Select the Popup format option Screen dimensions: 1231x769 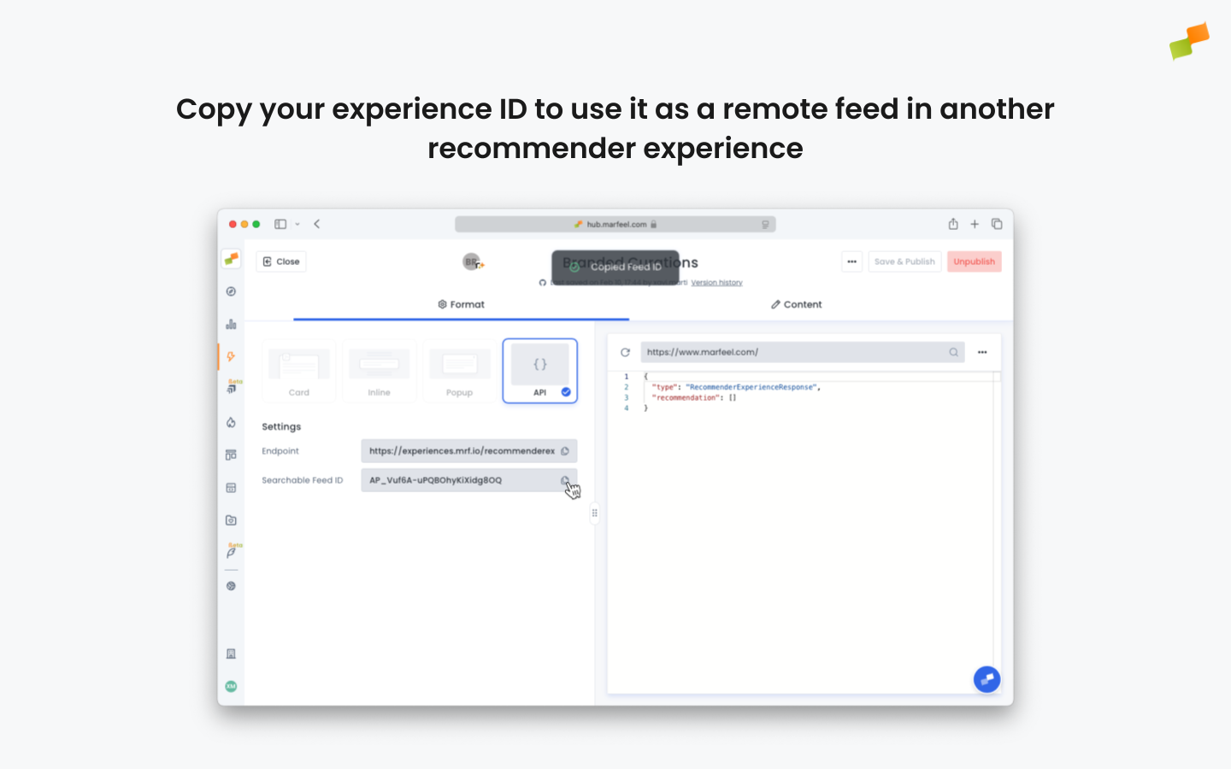(459, 370)
